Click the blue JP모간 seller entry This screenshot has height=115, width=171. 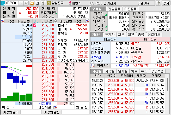tap(96, 57)
